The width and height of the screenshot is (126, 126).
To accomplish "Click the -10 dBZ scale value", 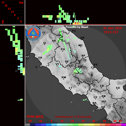I will pyautogui.click(x=40, y=121).
